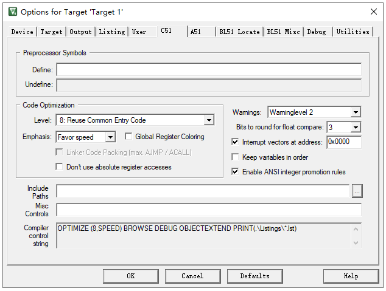386x291 pixels.
Task: Restore settings with Defaults button
Action: 254,276
